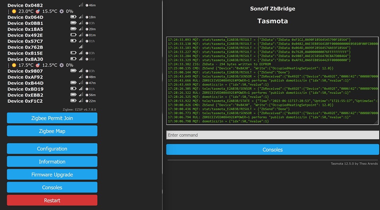Viewport: 380px width, 210px height.
Task: Go to Firmware Upgrade
Action: [52, 174]
